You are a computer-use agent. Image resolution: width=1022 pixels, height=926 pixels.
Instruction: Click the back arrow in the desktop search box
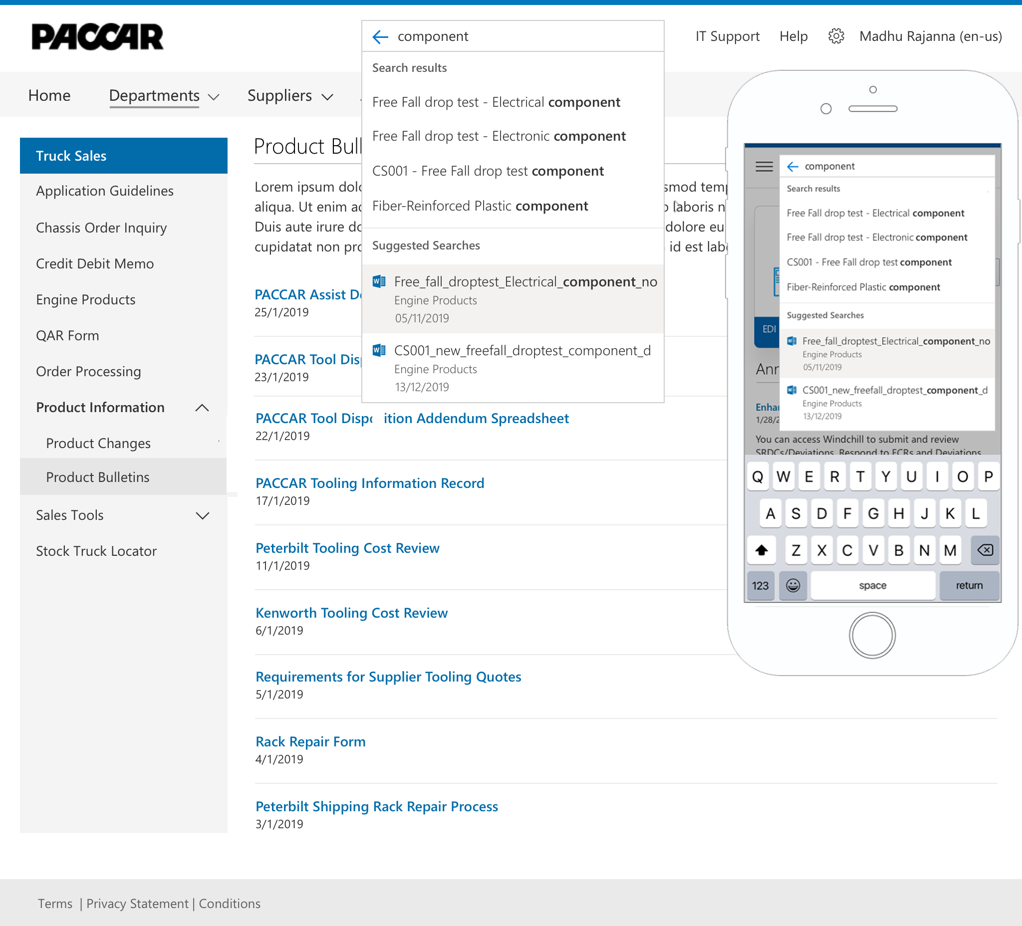click(380, 36)
